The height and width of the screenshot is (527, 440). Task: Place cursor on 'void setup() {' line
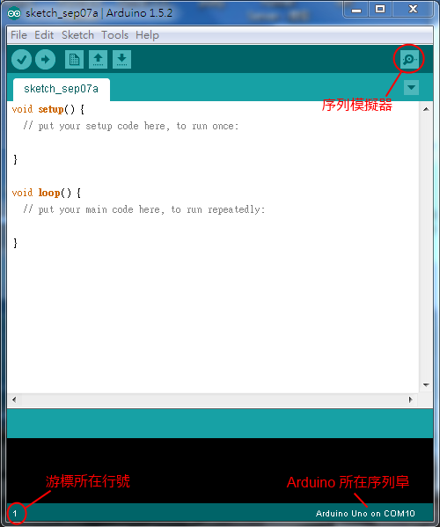pos(48,109)
